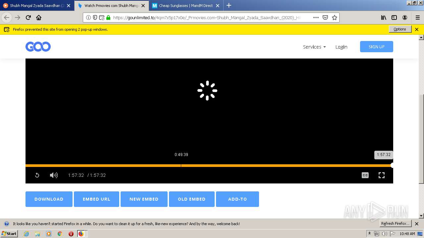Bookmark this page with star
This screenshot has height=238, width=424.
point(335,18)
